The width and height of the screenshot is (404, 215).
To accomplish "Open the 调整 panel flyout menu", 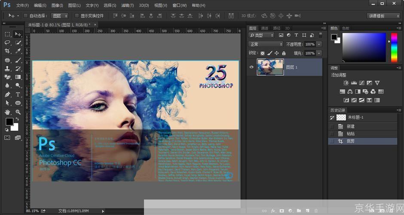I will coord(399,68).
